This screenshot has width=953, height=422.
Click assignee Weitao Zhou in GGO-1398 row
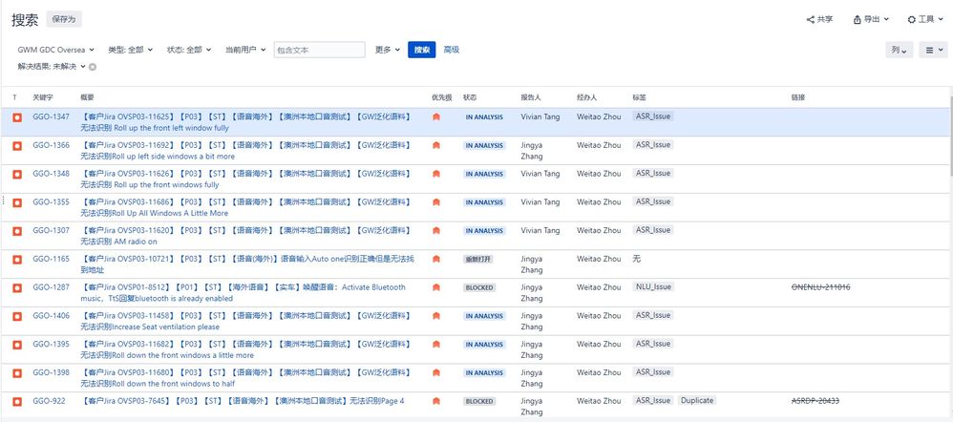[x=600, y=372]
